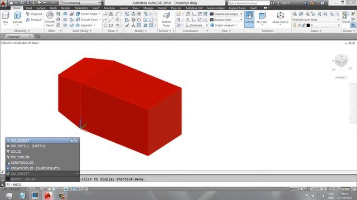Image resolution: width=357 pixels, height=200 pixels.
Task: Choose CREATESOLID (SURFSCULPT) from command suggestions
Action: tap(42, 168)
